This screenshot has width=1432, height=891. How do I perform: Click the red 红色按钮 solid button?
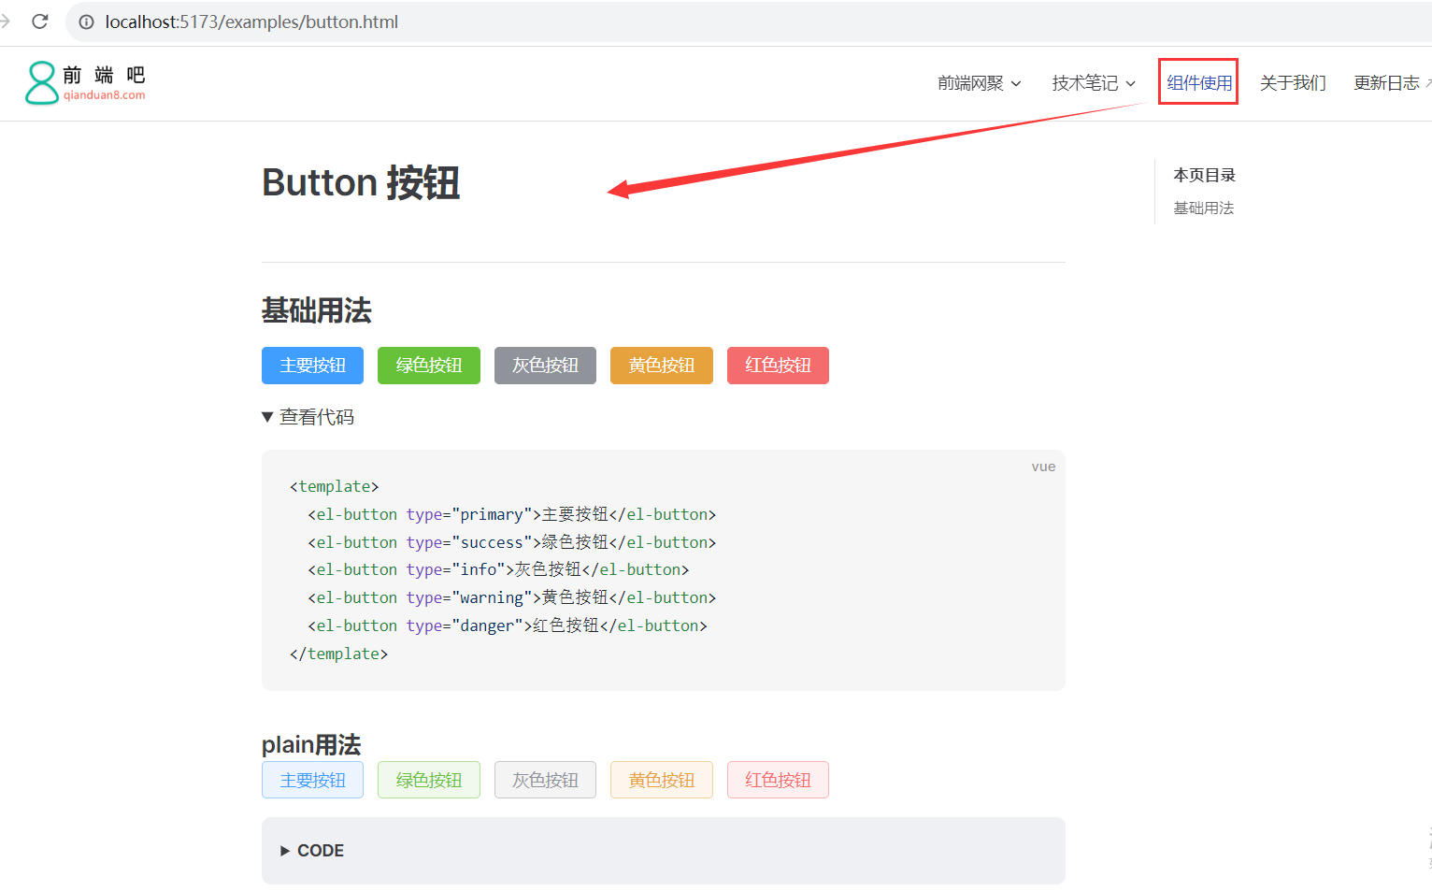point(778,366)
